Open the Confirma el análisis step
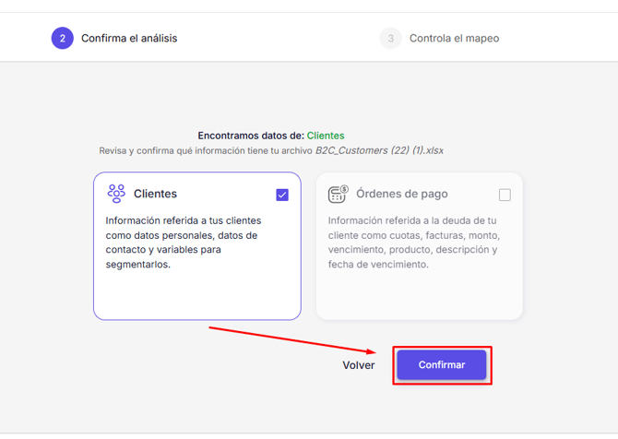Image resolution: width=618 pixels, height=439 pixels. pos(129,38)
